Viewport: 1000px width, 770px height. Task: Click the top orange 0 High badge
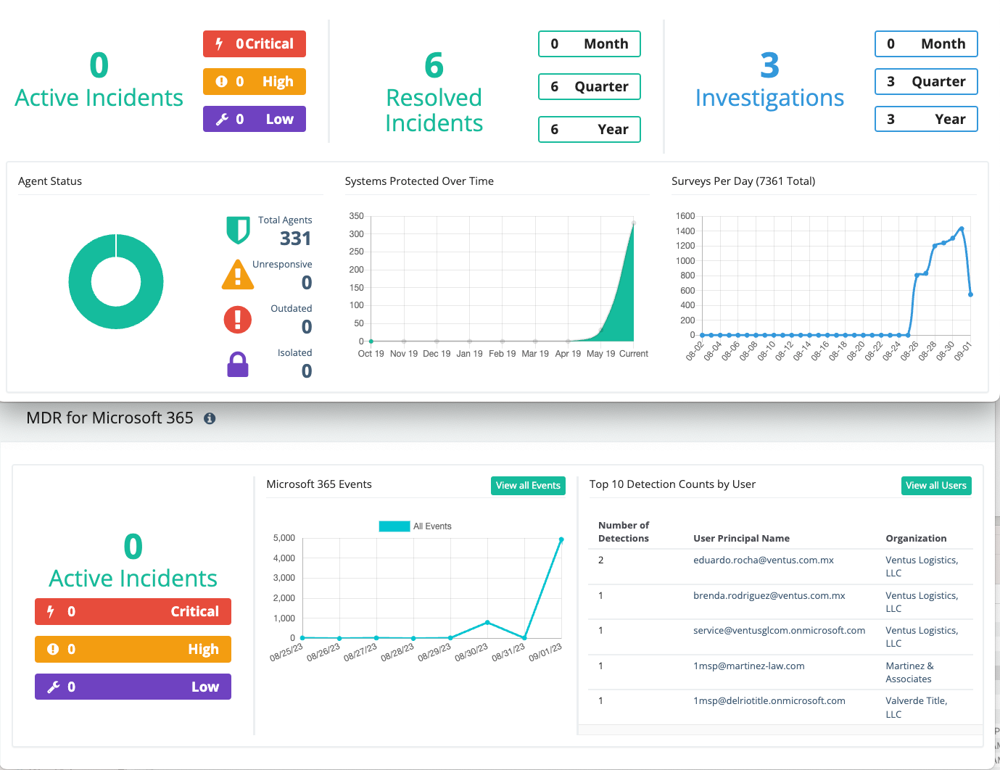tap(255, 81)
